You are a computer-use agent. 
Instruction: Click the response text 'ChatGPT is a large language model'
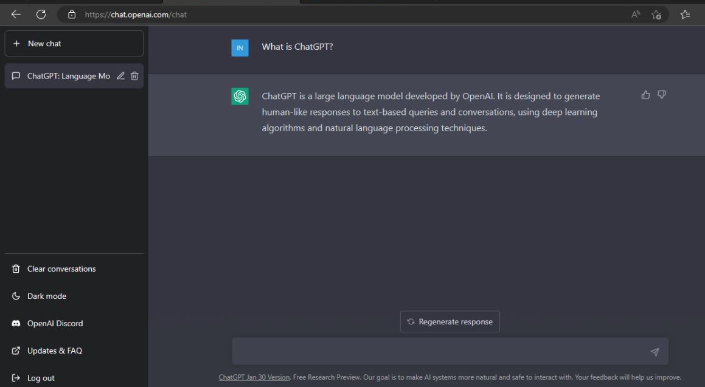point(332,96)
